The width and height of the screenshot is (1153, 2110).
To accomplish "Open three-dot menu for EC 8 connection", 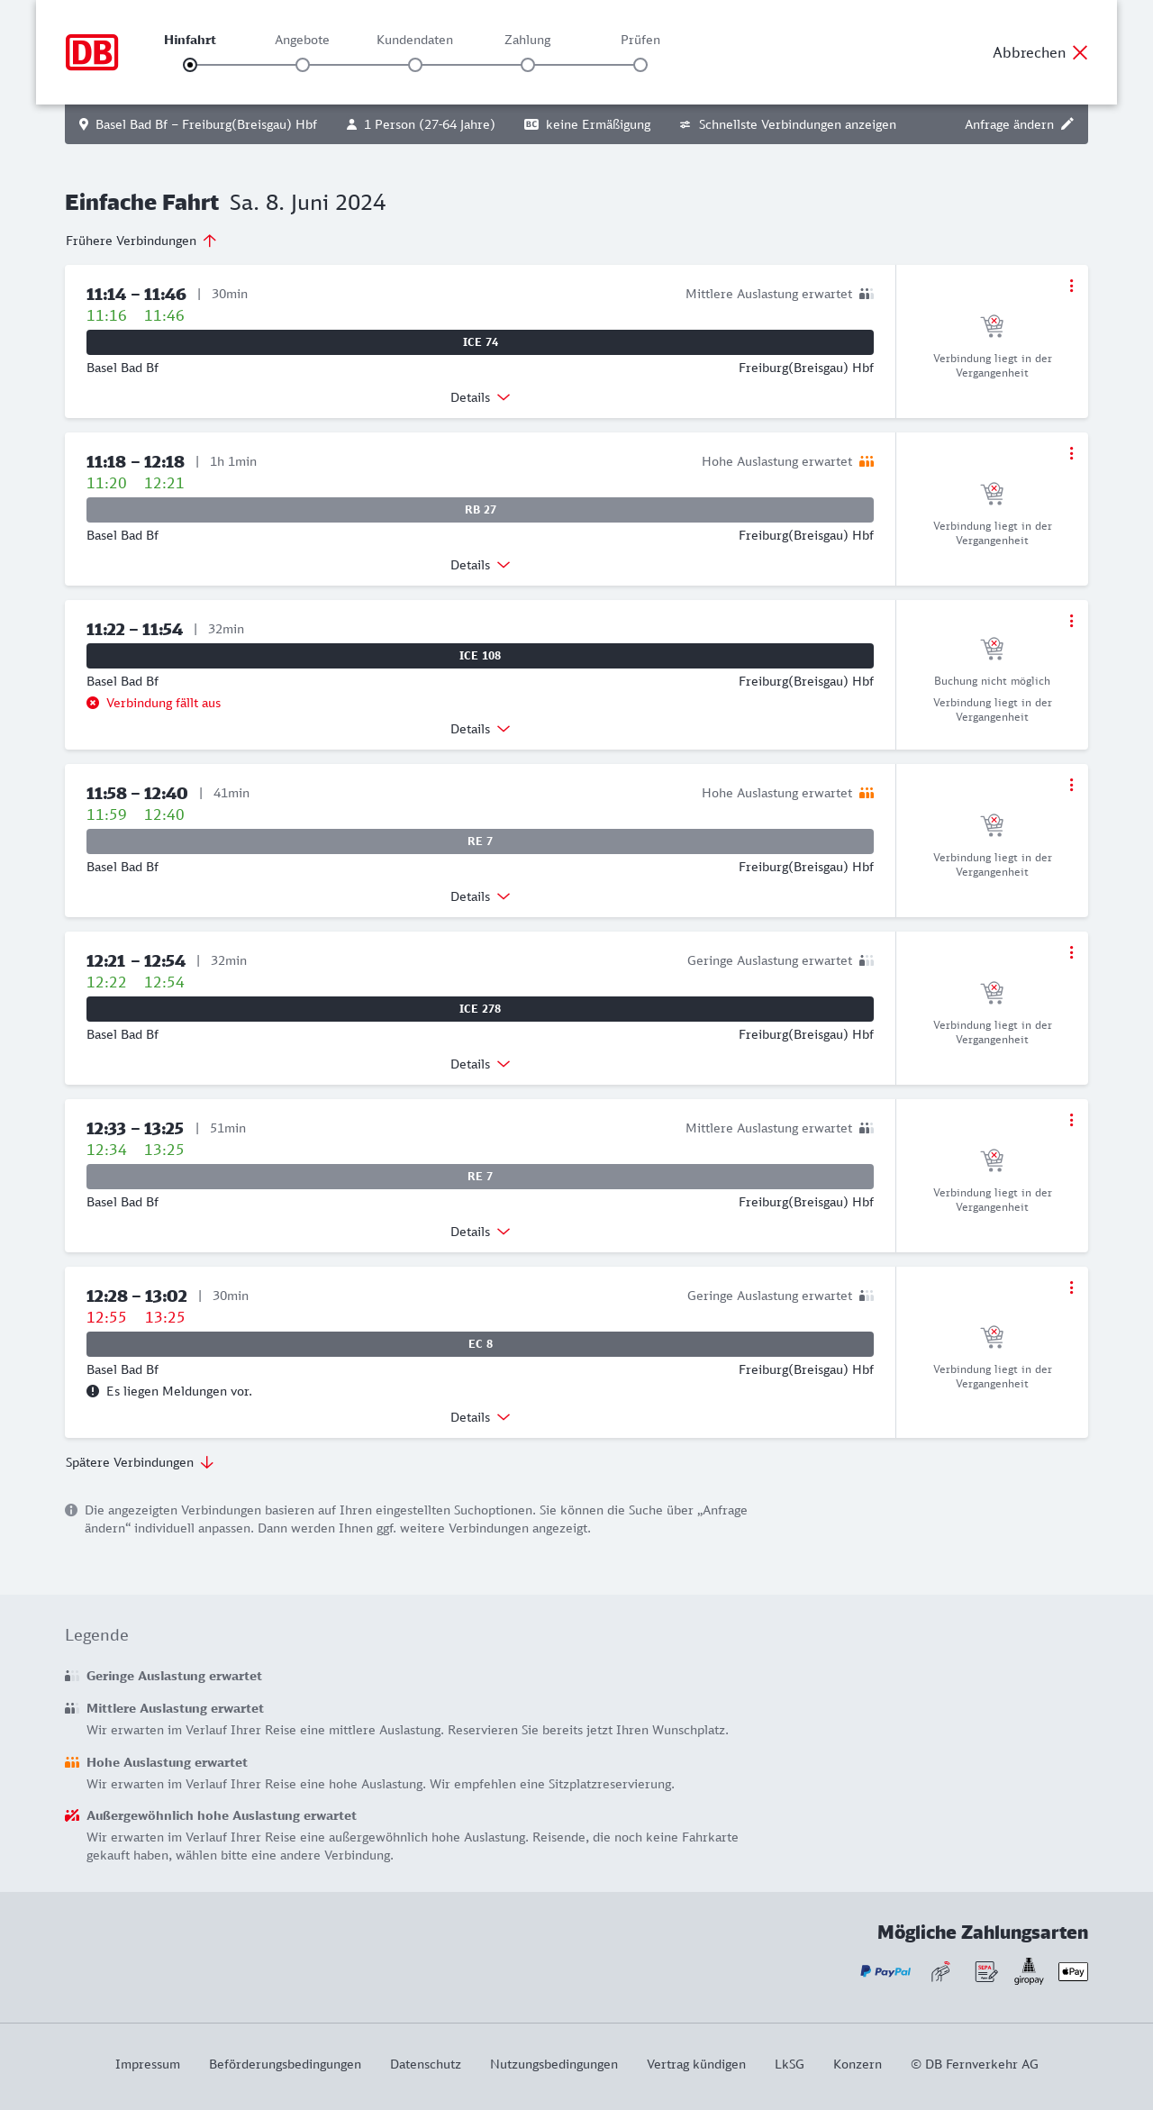I will 1071,1287.
